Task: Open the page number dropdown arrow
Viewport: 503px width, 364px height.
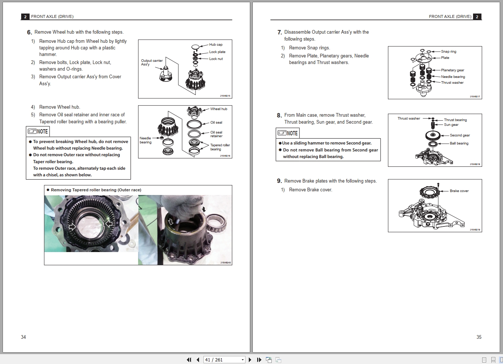Action: coord(243,360)
